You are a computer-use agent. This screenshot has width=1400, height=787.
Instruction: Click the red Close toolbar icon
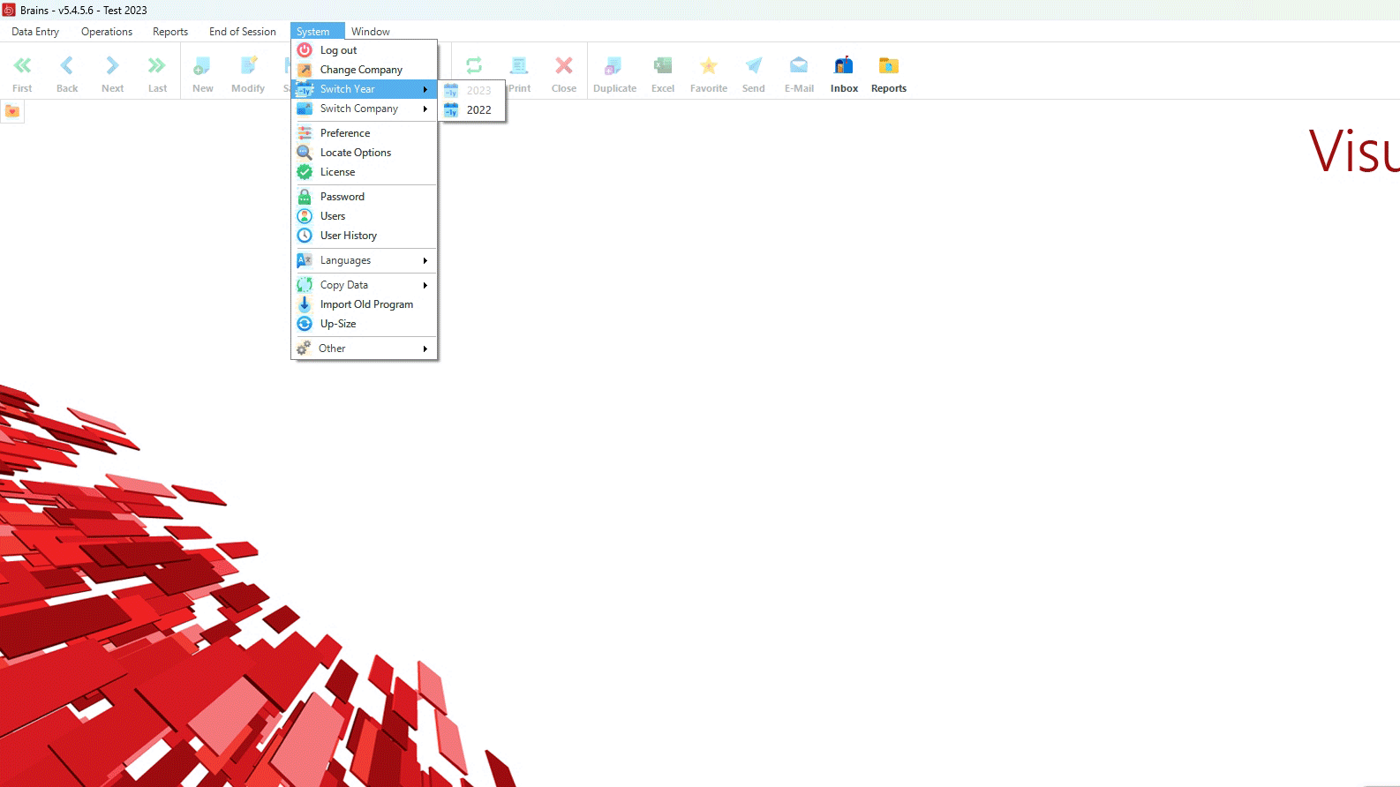564,73
